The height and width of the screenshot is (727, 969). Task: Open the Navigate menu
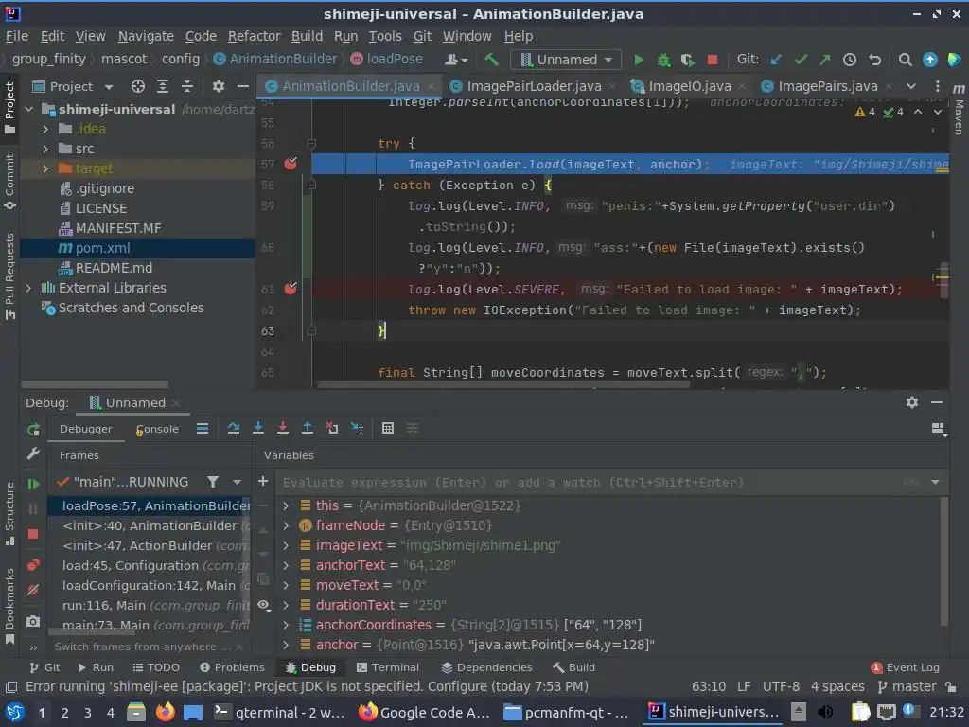click(146, 37)
